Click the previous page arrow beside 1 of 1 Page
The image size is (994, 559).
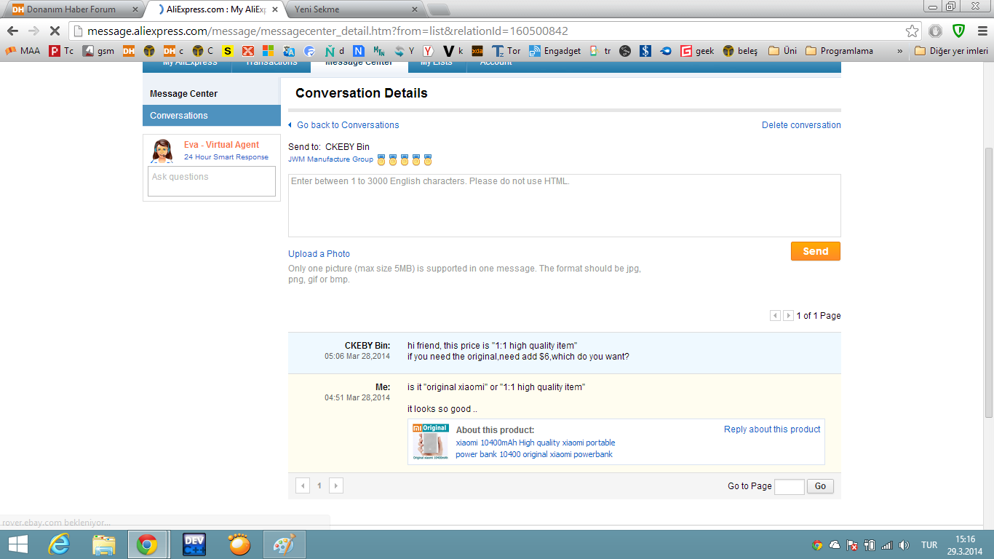775,316
